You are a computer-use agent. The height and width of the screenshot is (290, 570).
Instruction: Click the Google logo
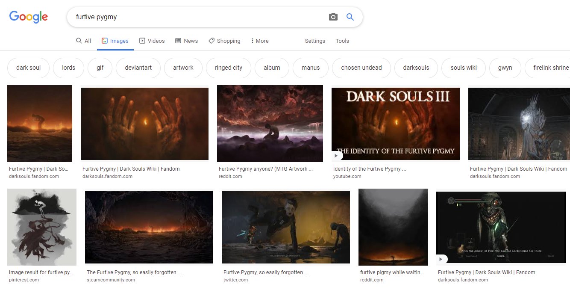coord(28,17)
